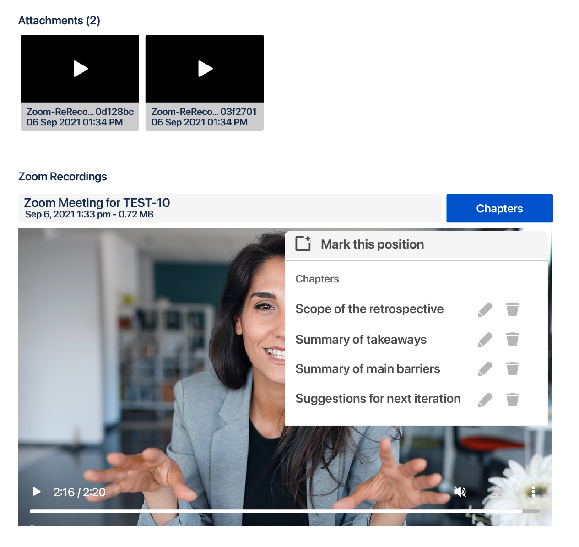Screen dimensions: 579x547
Task: Click the Zoom Recordings heading
Action: (x=63, y=177)
